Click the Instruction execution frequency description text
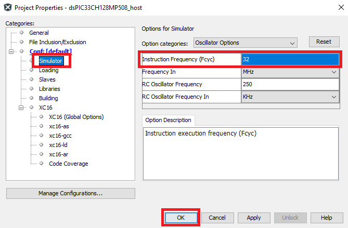This screenshot has width=348, height=228. click(x=201, y=133)
